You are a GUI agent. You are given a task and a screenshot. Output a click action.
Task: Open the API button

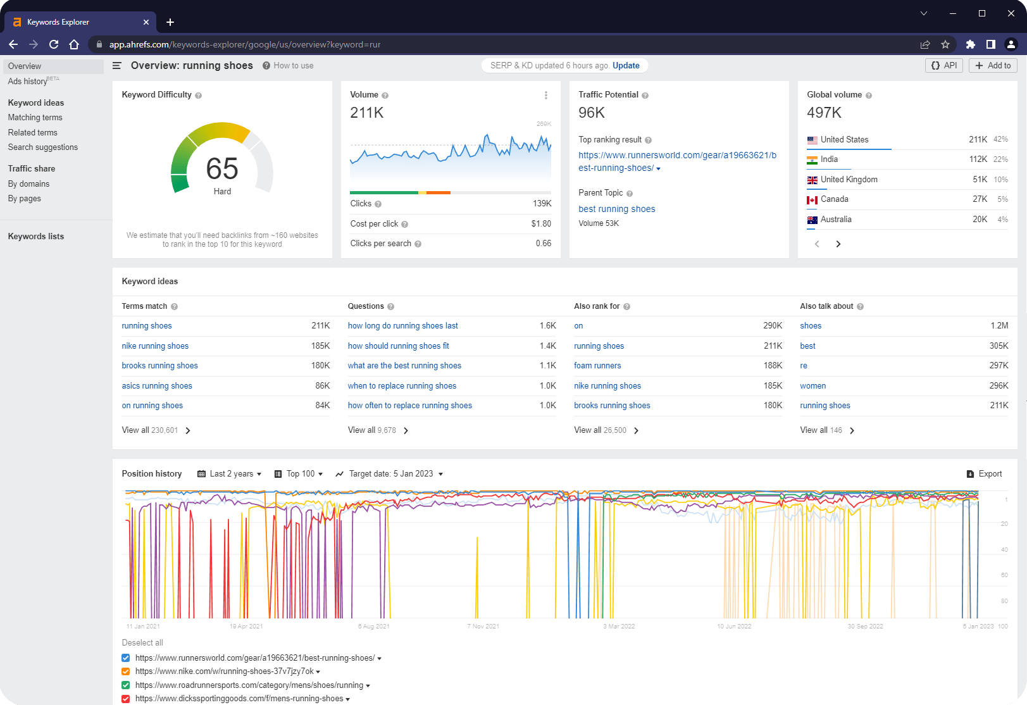point(944,66)
